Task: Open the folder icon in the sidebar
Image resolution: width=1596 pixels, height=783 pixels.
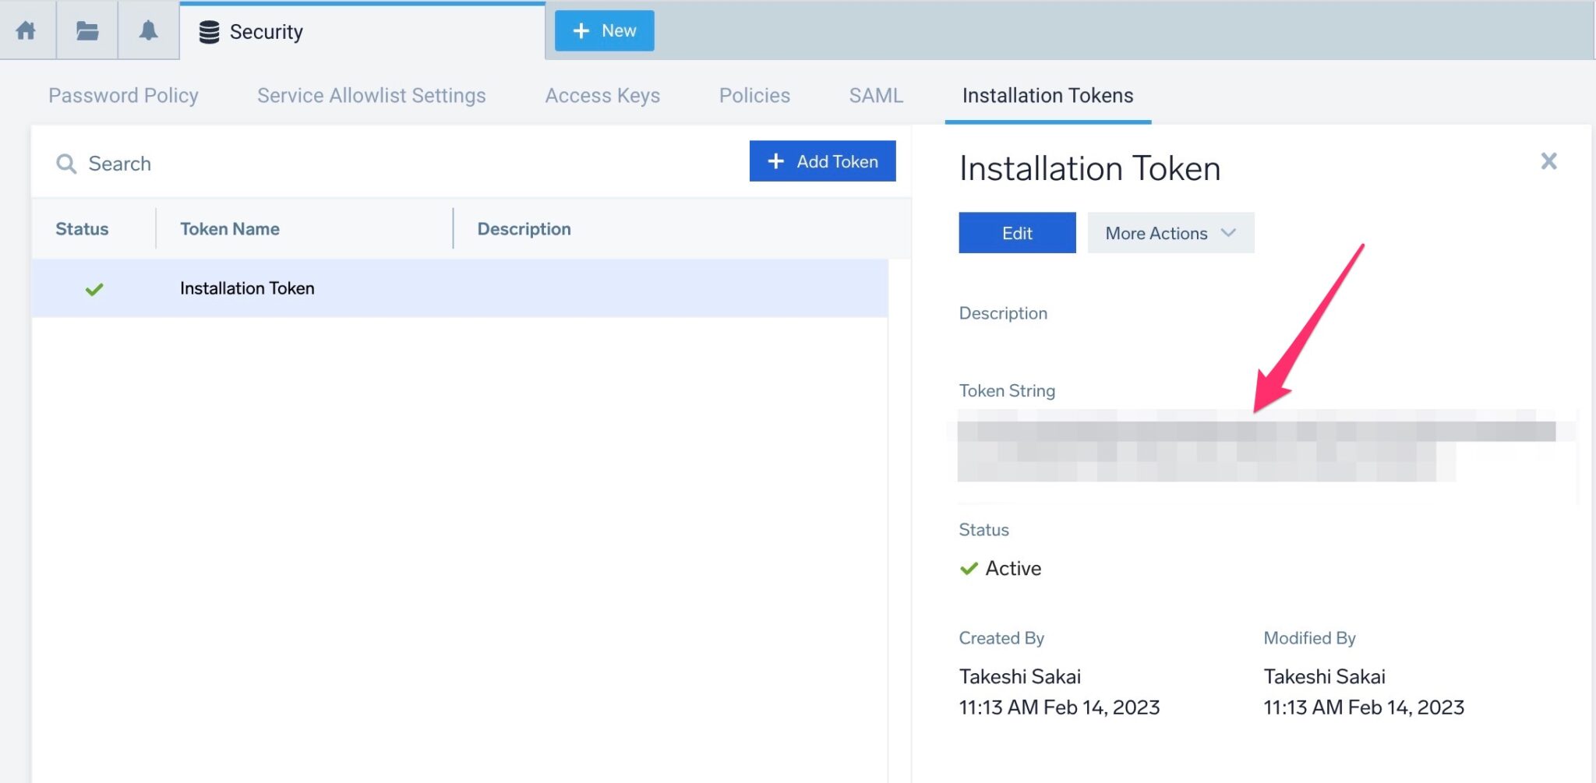Action: 87,30
